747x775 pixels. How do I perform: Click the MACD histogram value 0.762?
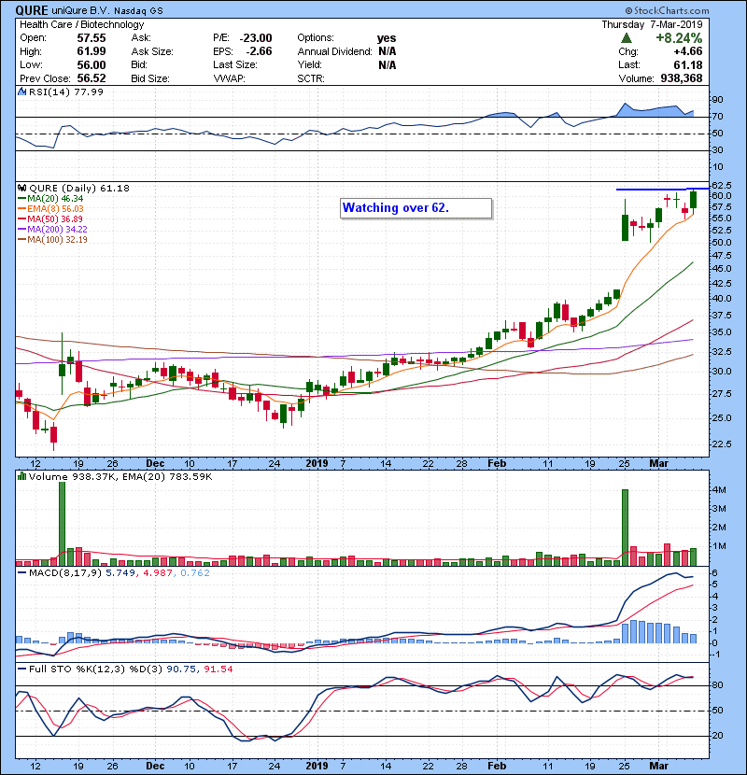tap(195, 573)
